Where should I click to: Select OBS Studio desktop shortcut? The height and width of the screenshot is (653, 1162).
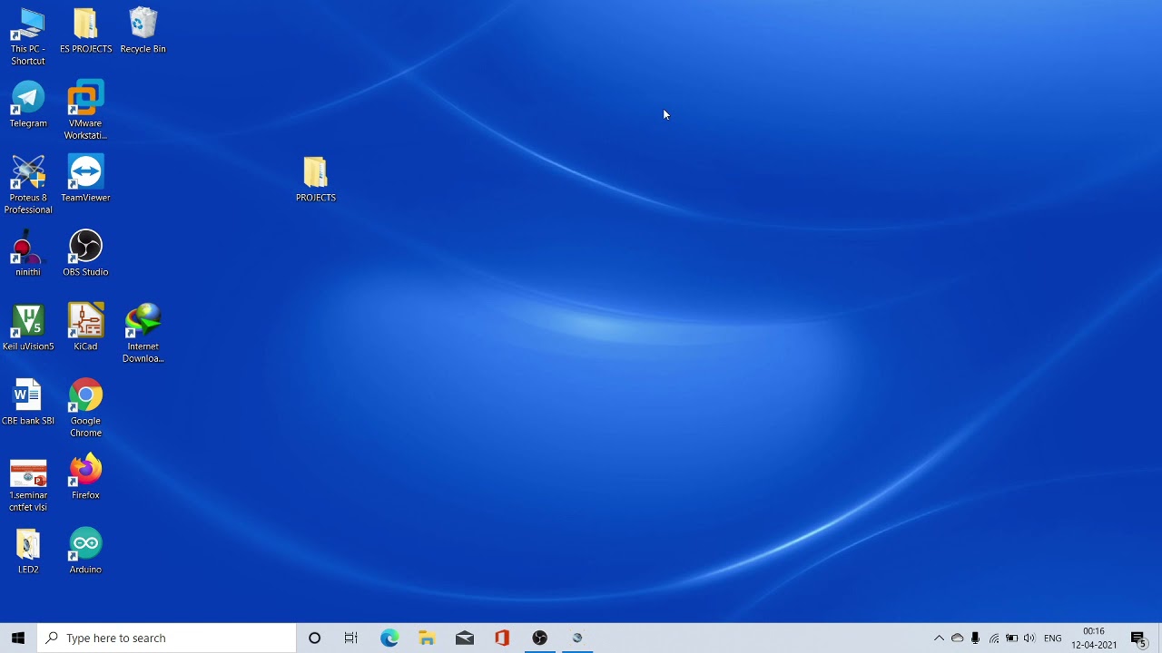coord(85,254)
